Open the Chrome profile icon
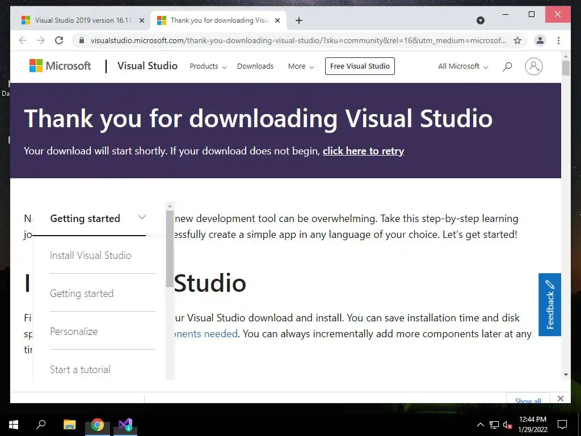This screenshot has height=436, width=581. point(540,40)
